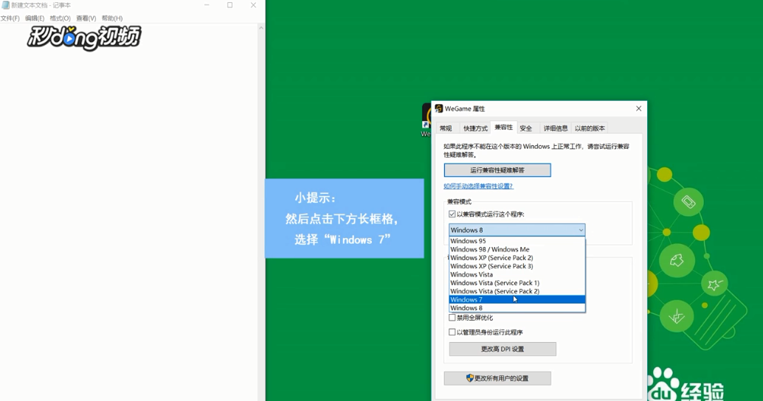Select the WeGame desktop shortcut icon

(427, 121)
